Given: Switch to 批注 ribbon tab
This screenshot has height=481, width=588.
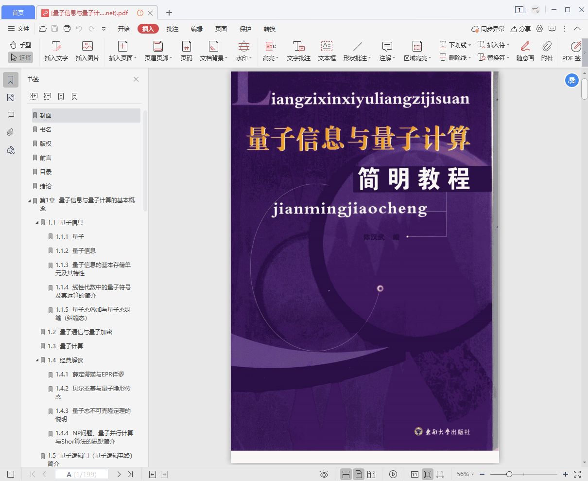Looking at the screenshot, I should pos(173,29).
